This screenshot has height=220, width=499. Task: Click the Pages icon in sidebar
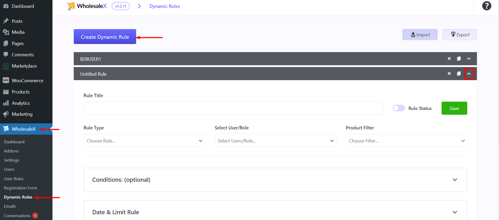6,43
